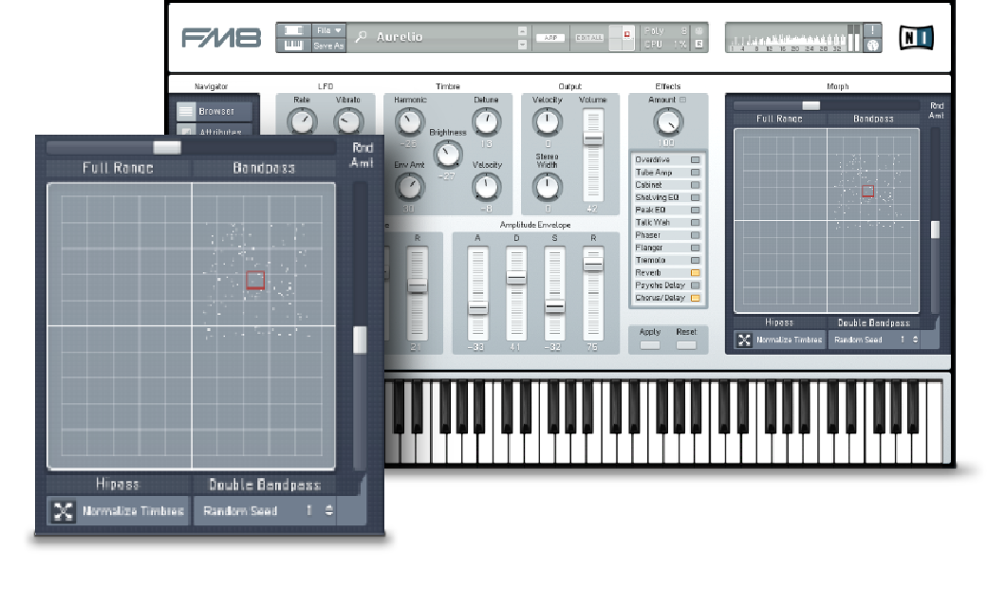Click the Browser icon in Navigator

pyautogui.click(x=186, y=111)
